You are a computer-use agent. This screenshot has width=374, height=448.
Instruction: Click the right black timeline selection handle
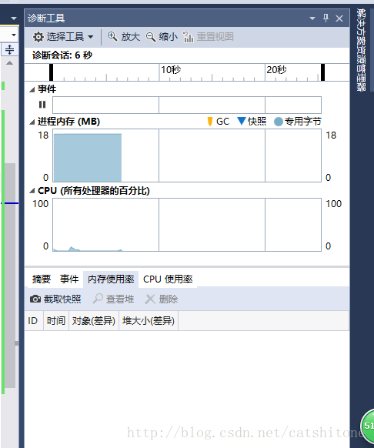[x=323, y=72]
